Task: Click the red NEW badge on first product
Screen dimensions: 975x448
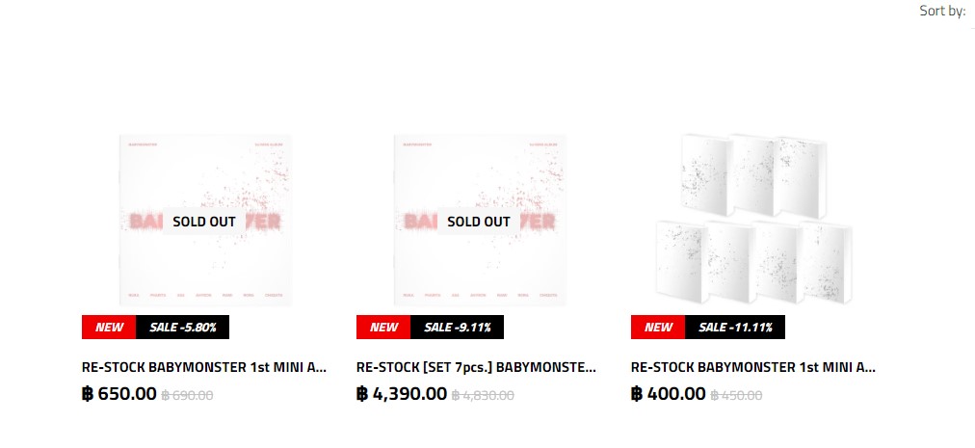Action: coord(109,328)
